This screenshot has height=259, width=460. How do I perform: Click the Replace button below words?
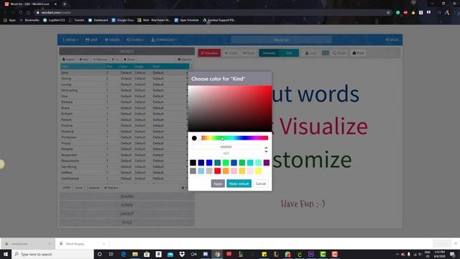coord(111,188)
